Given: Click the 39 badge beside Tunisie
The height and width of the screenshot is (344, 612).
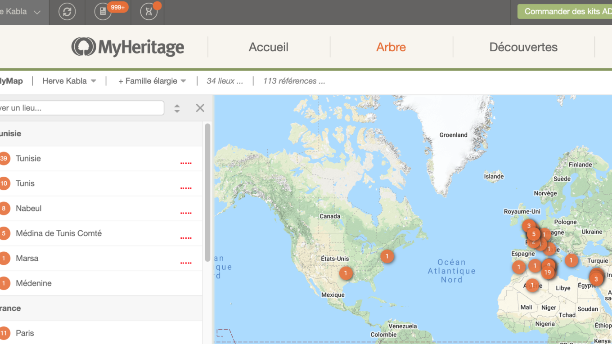Looking at the screenshot, I should pos(4,158).
